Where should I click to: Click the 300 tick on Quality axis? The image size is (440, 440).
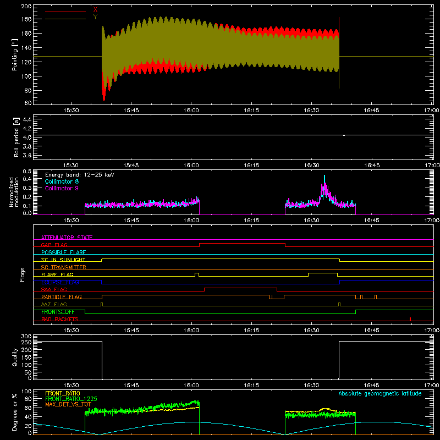tap(26, 336)
